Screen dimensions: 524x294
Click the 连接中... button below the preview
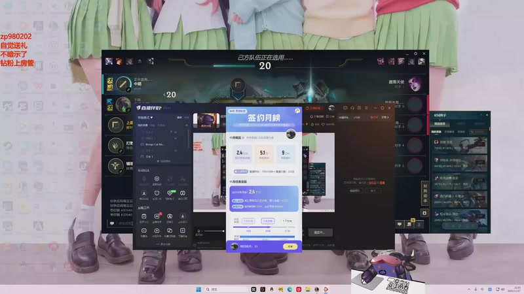pos(320,233)
